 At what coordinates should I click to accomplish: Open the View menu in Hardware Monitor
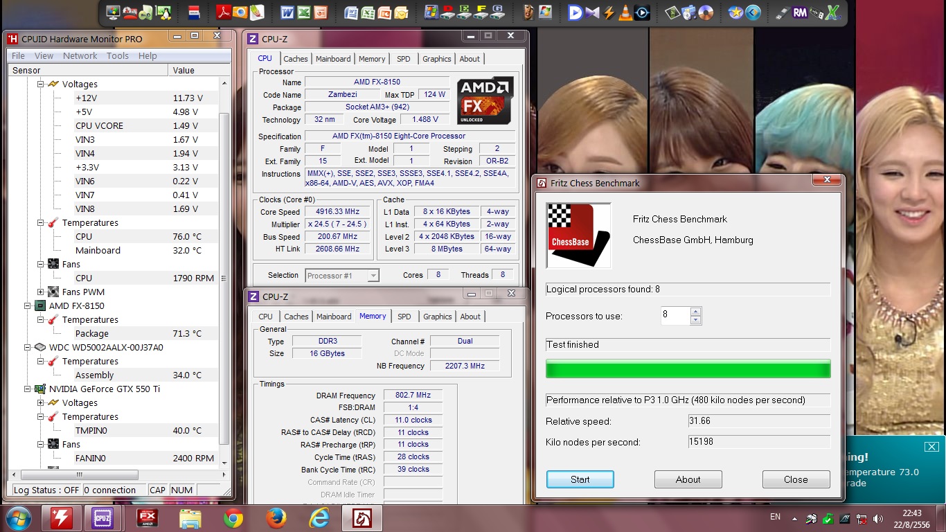44,55
